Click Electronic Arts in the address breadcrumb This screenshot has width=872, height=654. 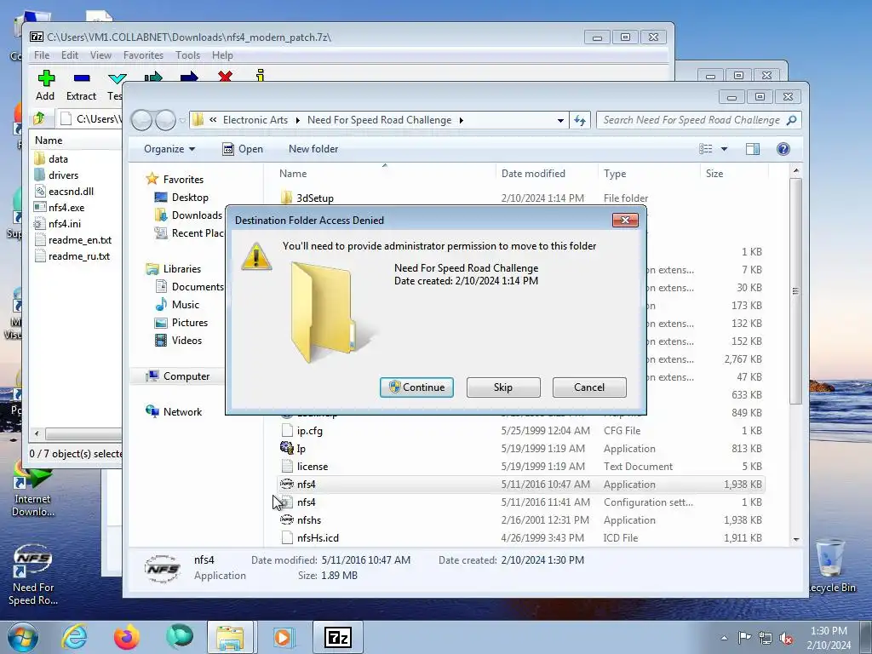[x=255, y=120]
